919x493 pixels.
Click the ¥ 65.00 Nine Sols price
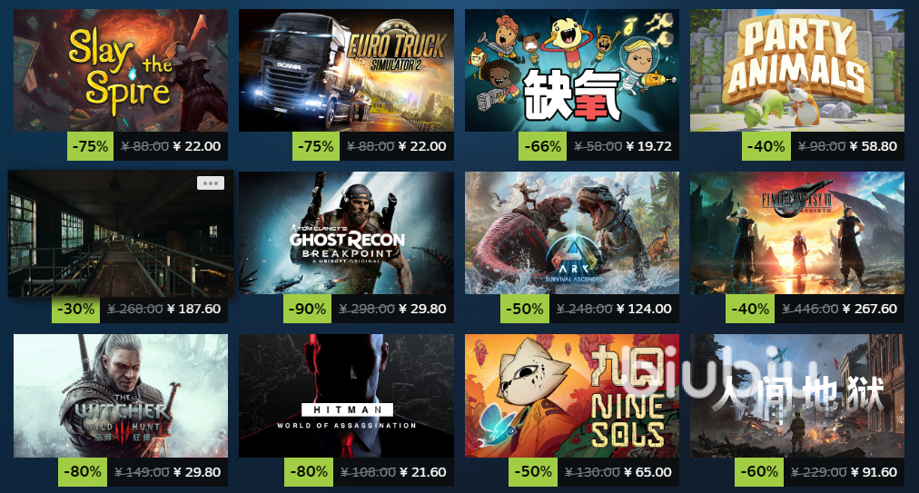tap(648, 472)
